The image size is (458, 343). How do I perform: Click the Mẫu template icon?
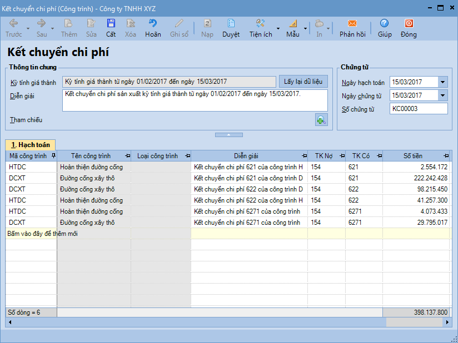(293, 23)
